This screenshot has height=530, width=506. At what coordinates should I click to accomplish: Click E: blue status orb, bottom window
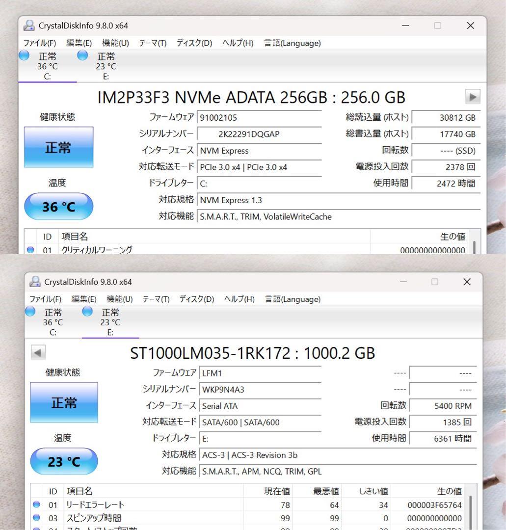[87, 311]
